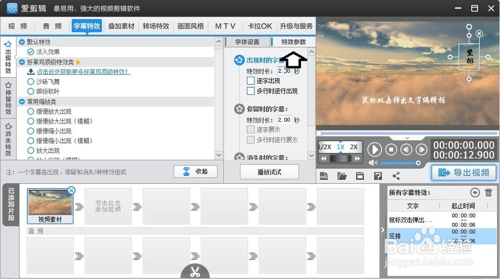Set playback speed to 1X
500x279 pixels.
(340, 147)
